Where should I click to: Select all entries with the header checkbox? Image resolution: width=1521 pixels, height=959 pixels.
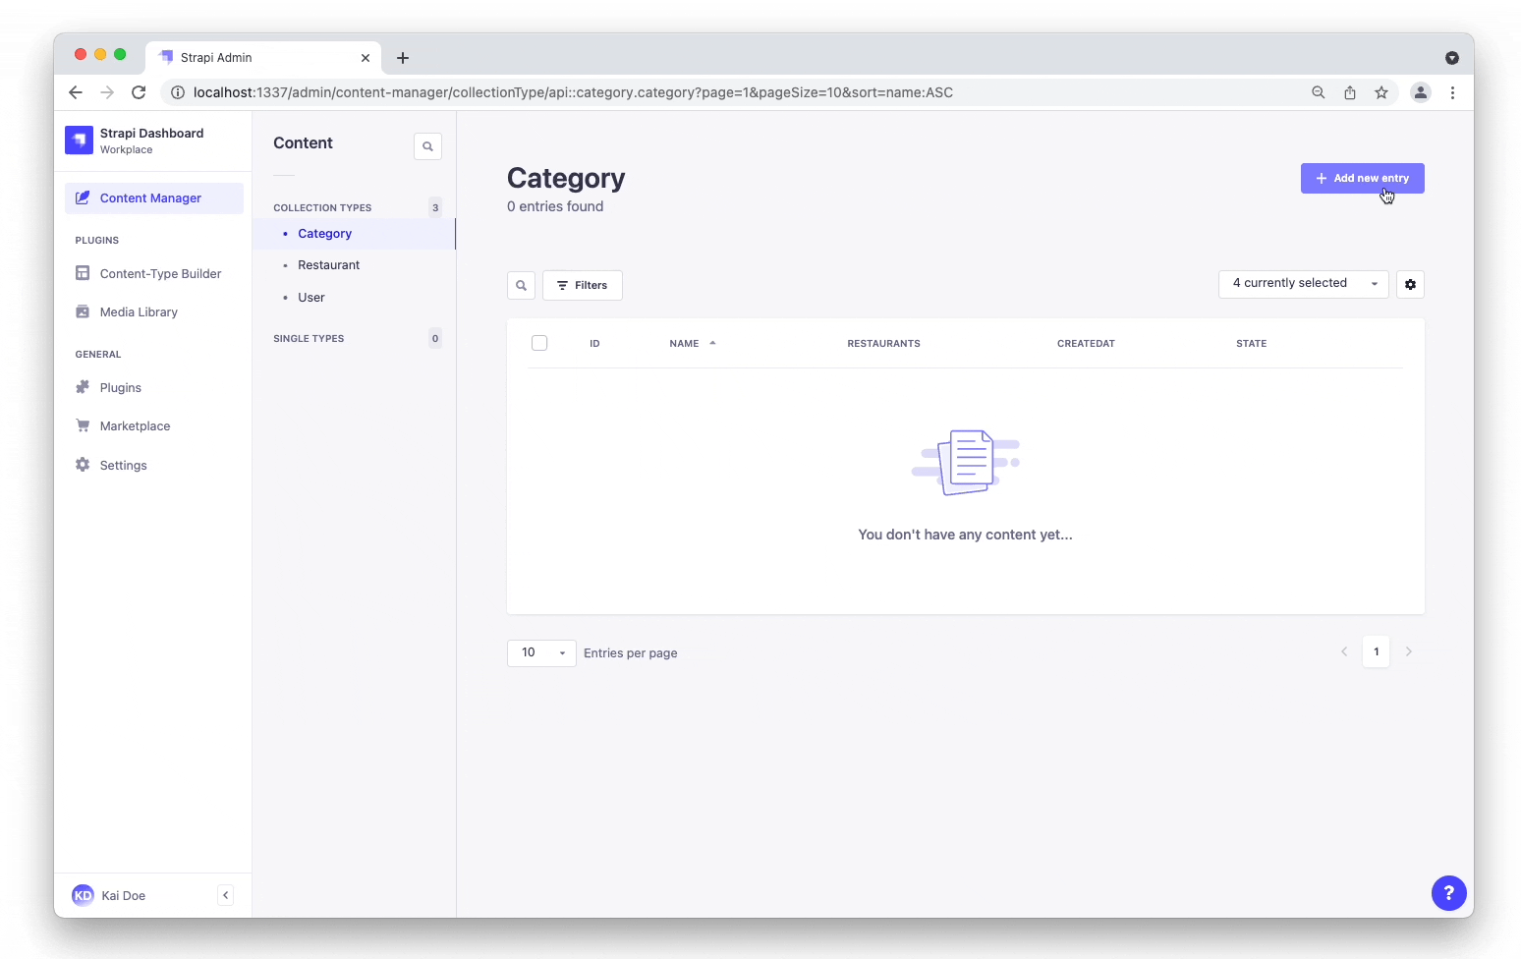point(539,343)
